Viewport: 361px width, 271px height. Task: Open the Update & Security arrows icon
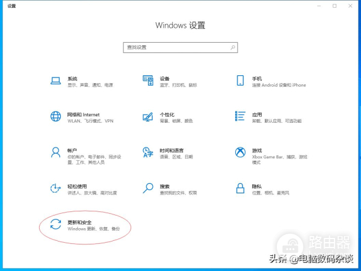click(x=56, y=224)
